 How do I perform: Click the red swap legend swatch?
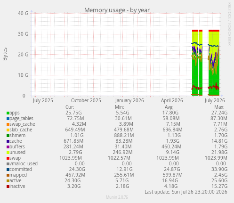tap(8, 158)
